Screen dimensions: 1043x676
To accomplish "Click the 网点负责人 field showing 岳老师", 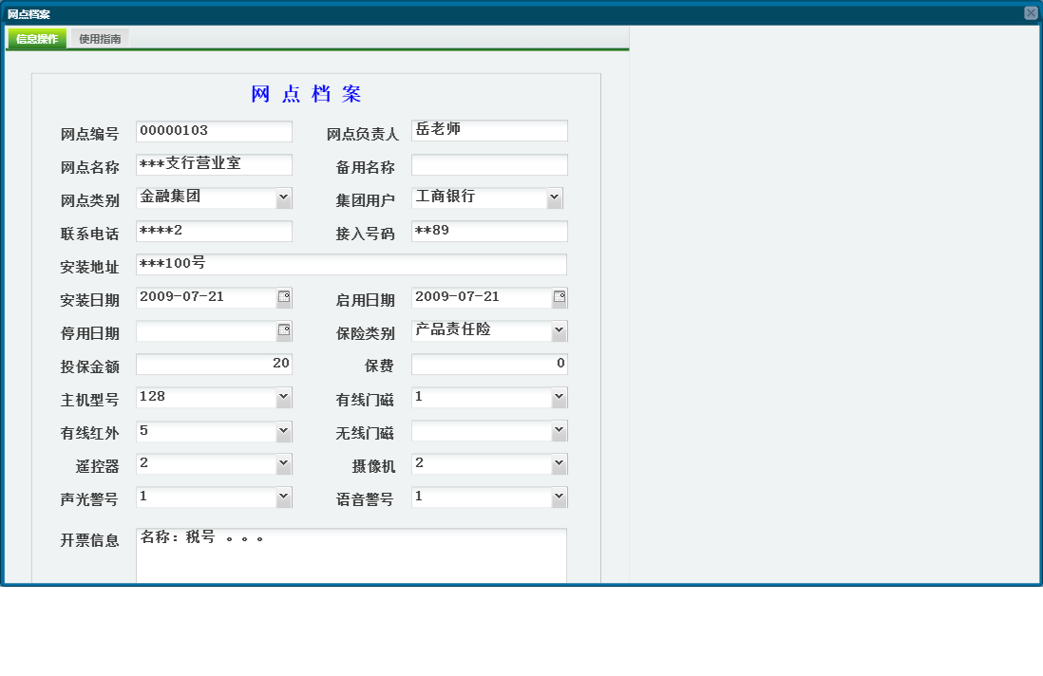I will click(x=489, y=131).
